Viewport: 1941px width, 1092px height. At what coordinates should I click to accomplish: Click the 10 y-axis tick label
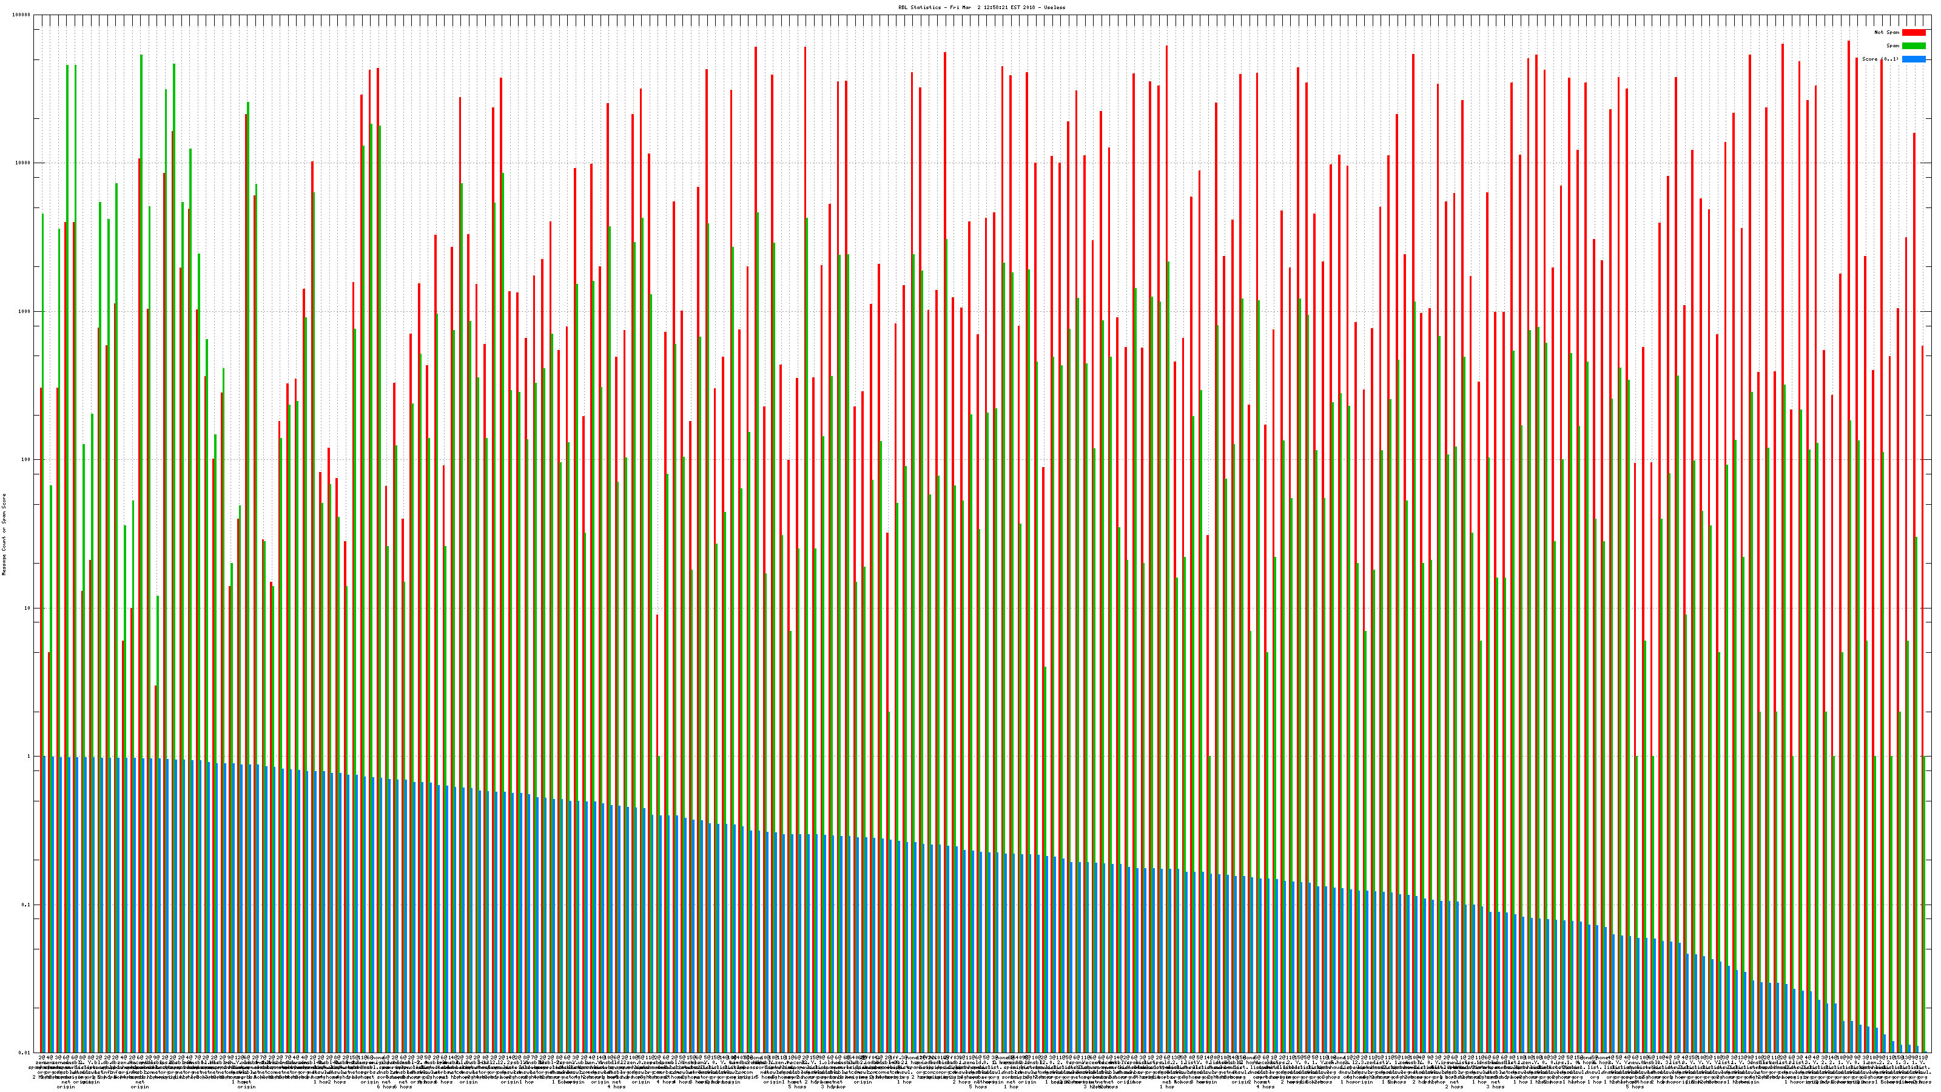pos(28,608)
